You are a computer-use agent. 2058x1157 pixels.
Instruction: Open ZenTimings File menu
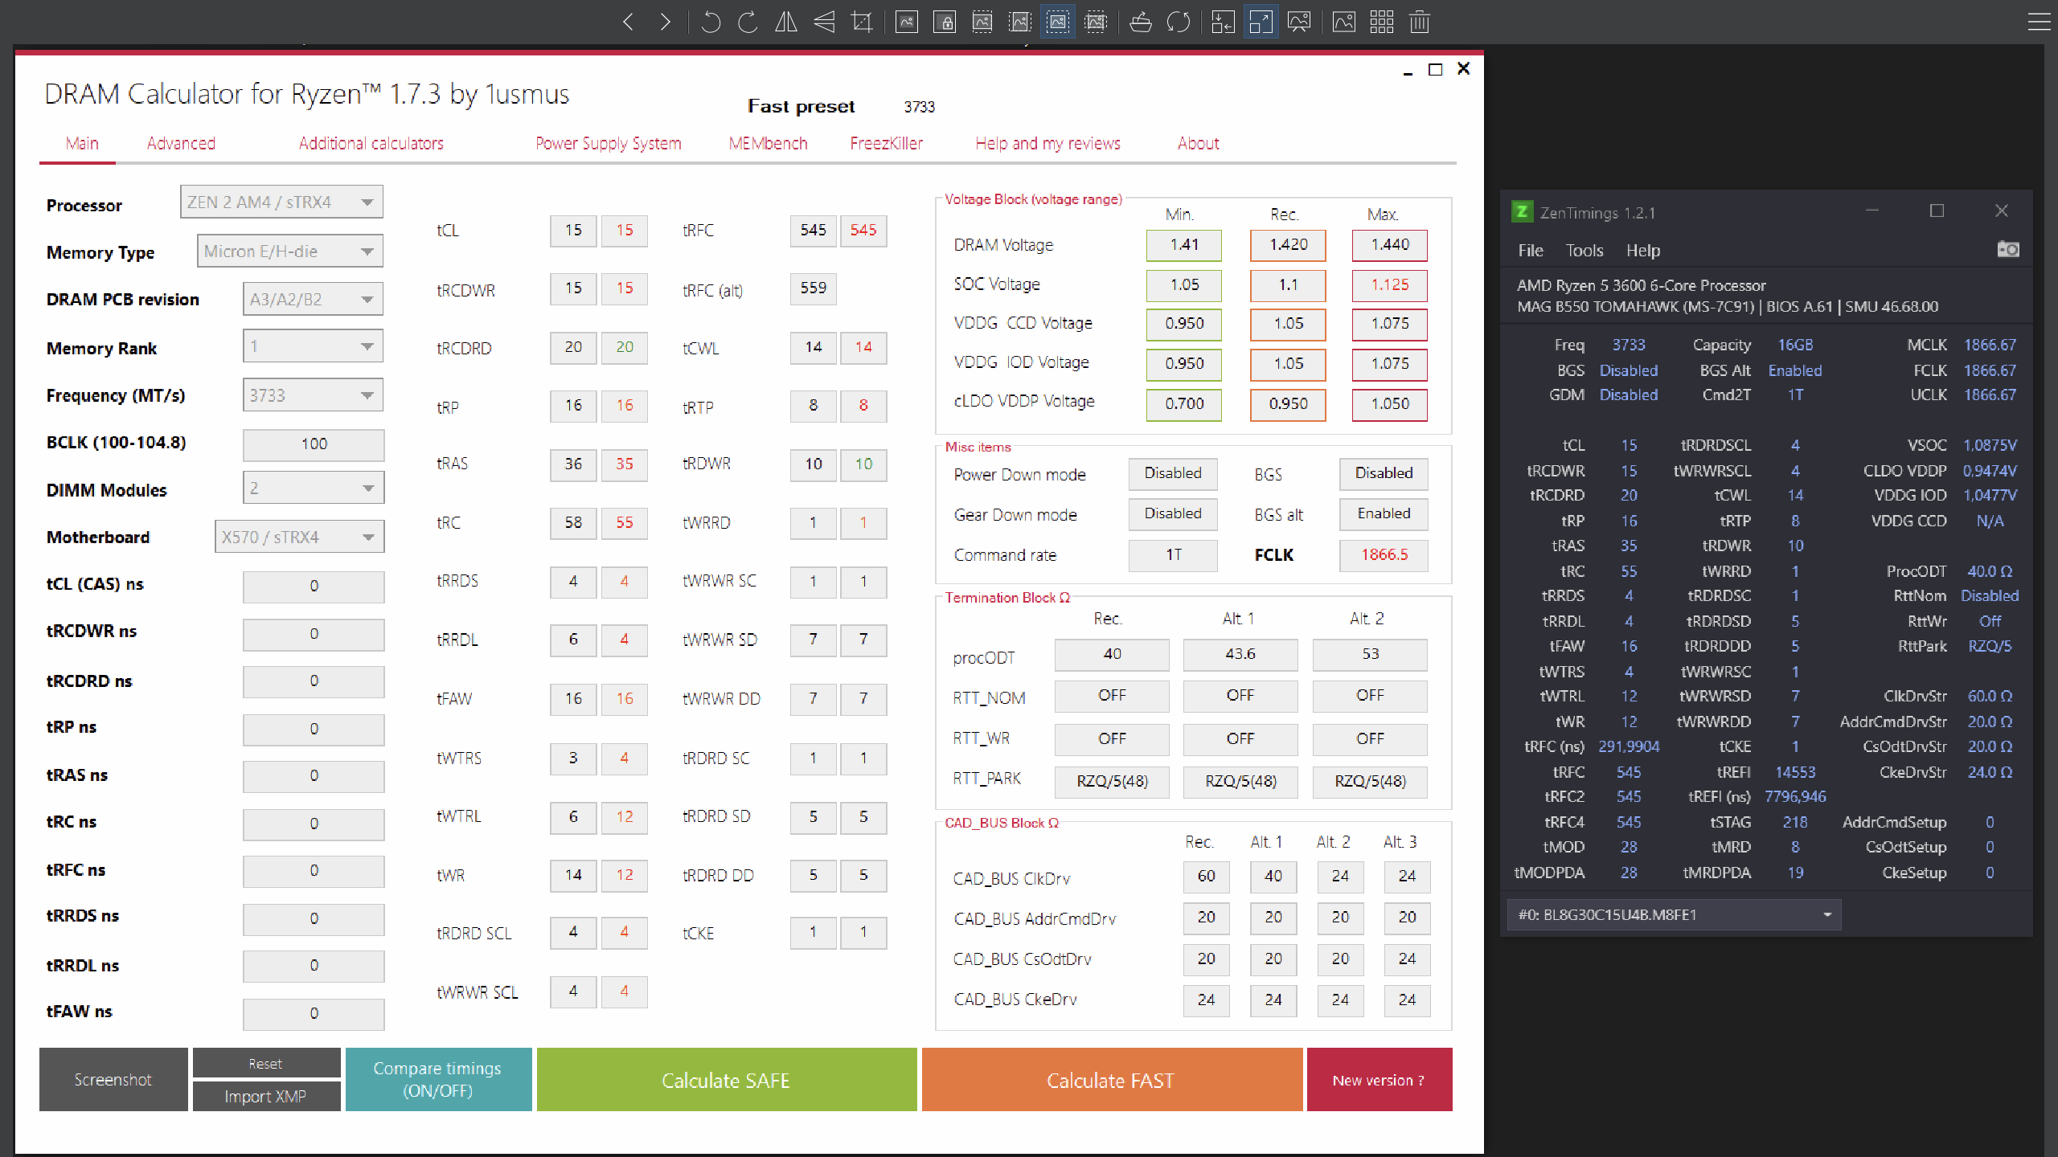(x=1530, y=250)
